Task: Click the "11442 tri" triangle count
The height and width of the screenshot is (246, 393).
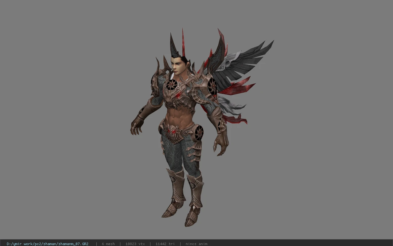Action: pyautogui.click(x=165, y=244)
